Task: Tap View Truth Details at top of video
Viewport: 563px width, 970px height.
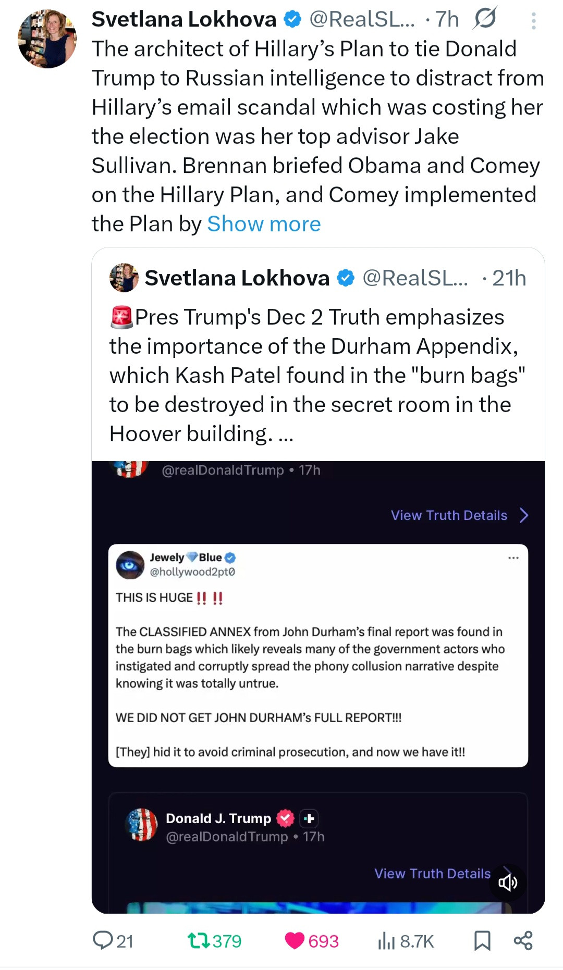Action: (449, 515)
